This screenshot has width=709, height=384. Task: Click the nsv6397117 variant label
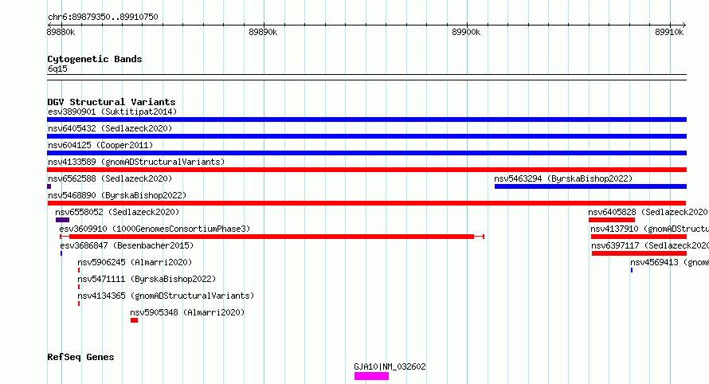(x=650, y=245)
